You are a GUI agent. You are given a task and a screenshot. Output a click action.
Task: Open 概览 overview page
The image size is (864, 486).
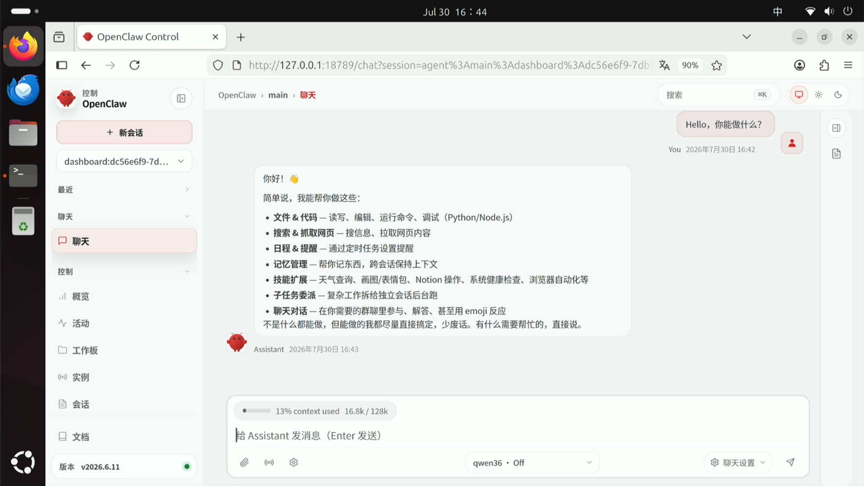pyautogui.click(x=124, y=296)
